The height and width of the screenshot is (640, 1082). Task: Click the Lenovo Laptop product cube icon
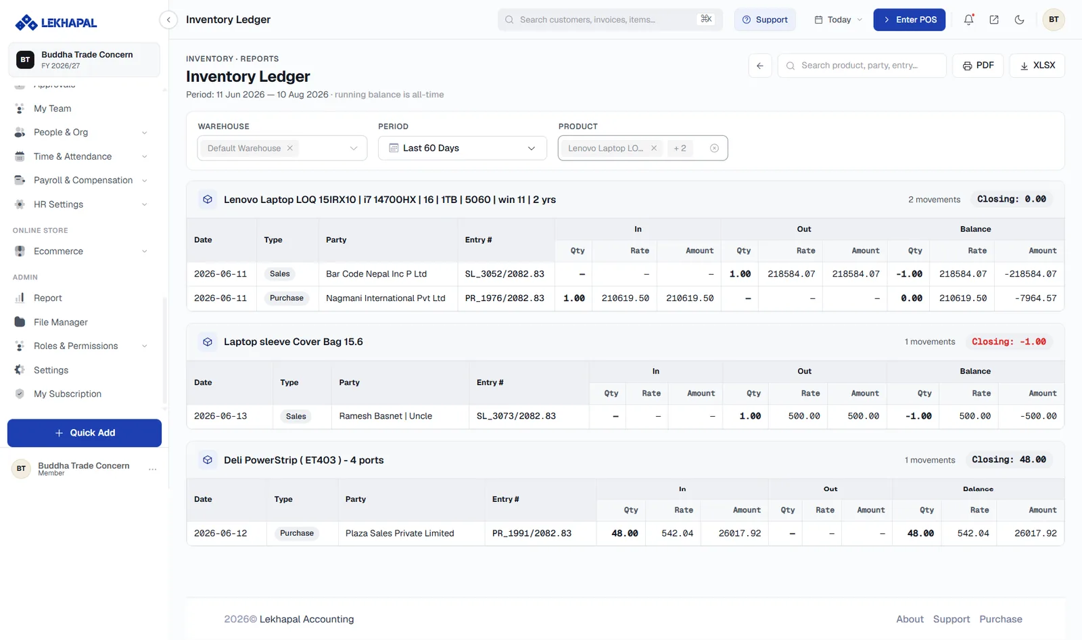(208, 200)
